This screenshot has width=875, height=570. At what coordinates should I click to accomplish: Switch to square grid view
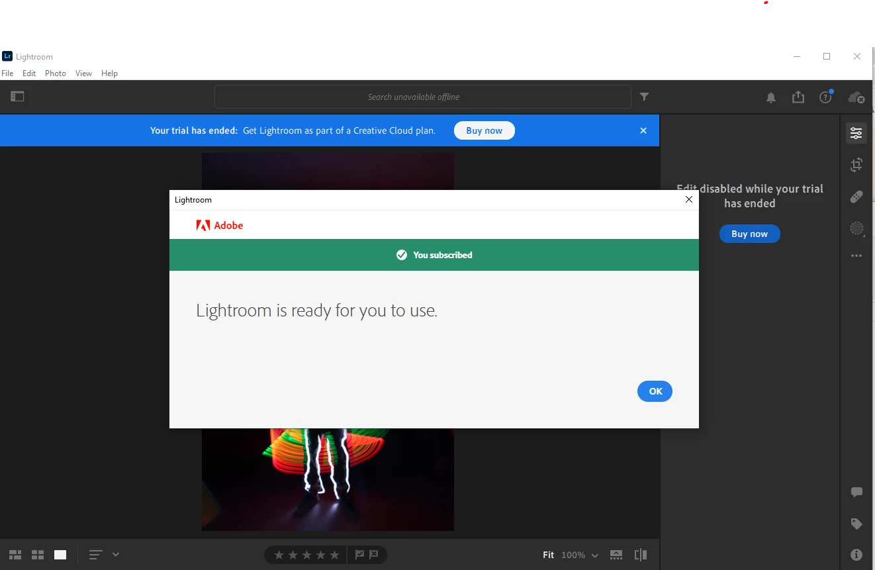point(38,555)
